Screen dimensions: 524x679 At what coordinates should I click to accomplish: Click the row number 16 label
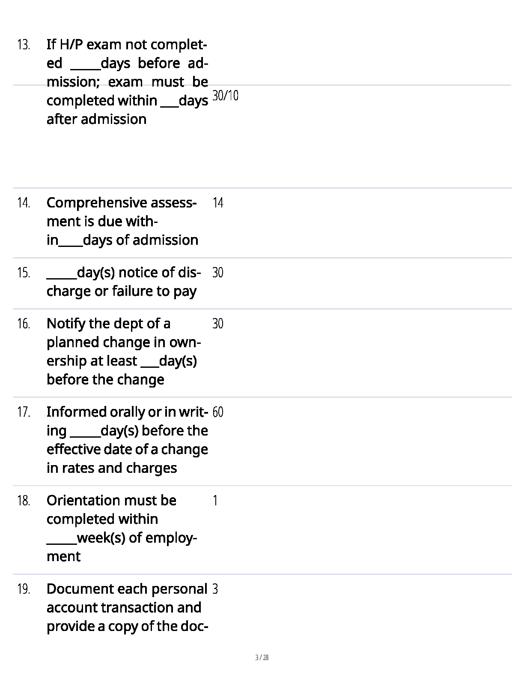click(24, 324)
